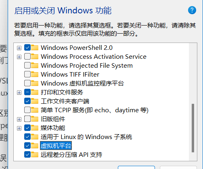Viewport: 203px width, 169px height.
Task: Enable the Windows 虚拟机监控程序平台 checkbox
Action: click(x=27, y=83)
